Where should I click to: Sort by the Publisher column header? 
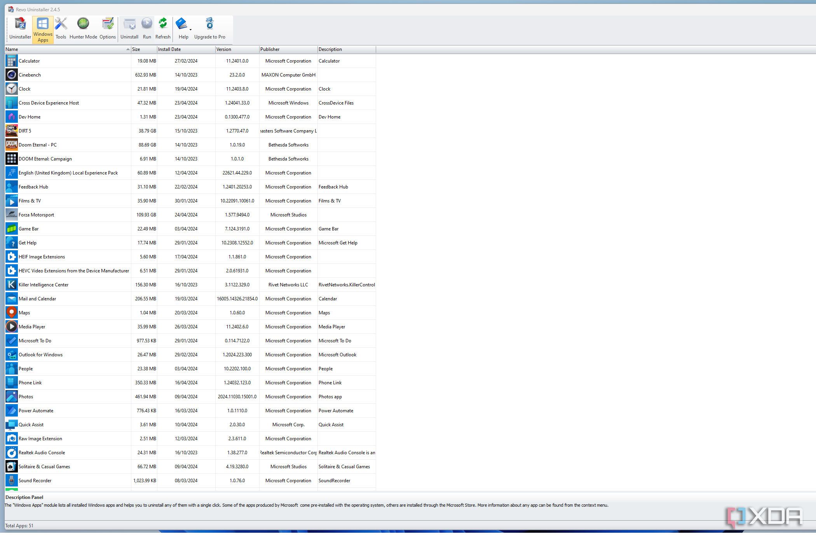(x=288, y=49)
